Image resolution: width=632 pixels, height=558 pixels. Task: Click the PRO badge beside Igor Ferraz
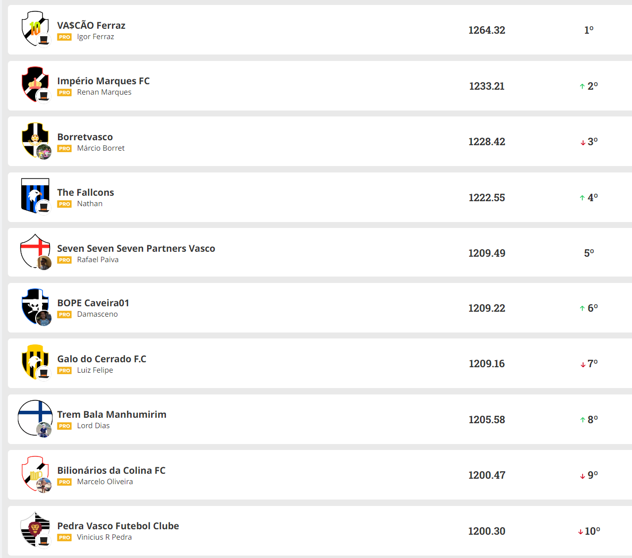click(x=64, y=37)
